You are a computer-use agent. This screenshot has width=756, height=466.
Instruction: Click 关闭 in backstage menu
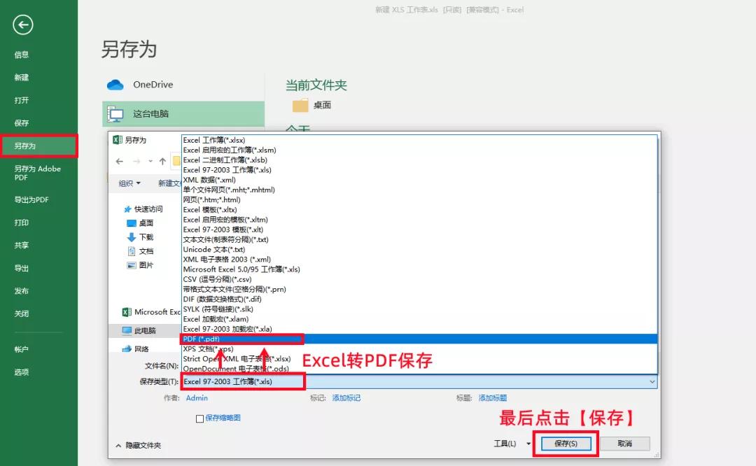(x=21, y=313)
